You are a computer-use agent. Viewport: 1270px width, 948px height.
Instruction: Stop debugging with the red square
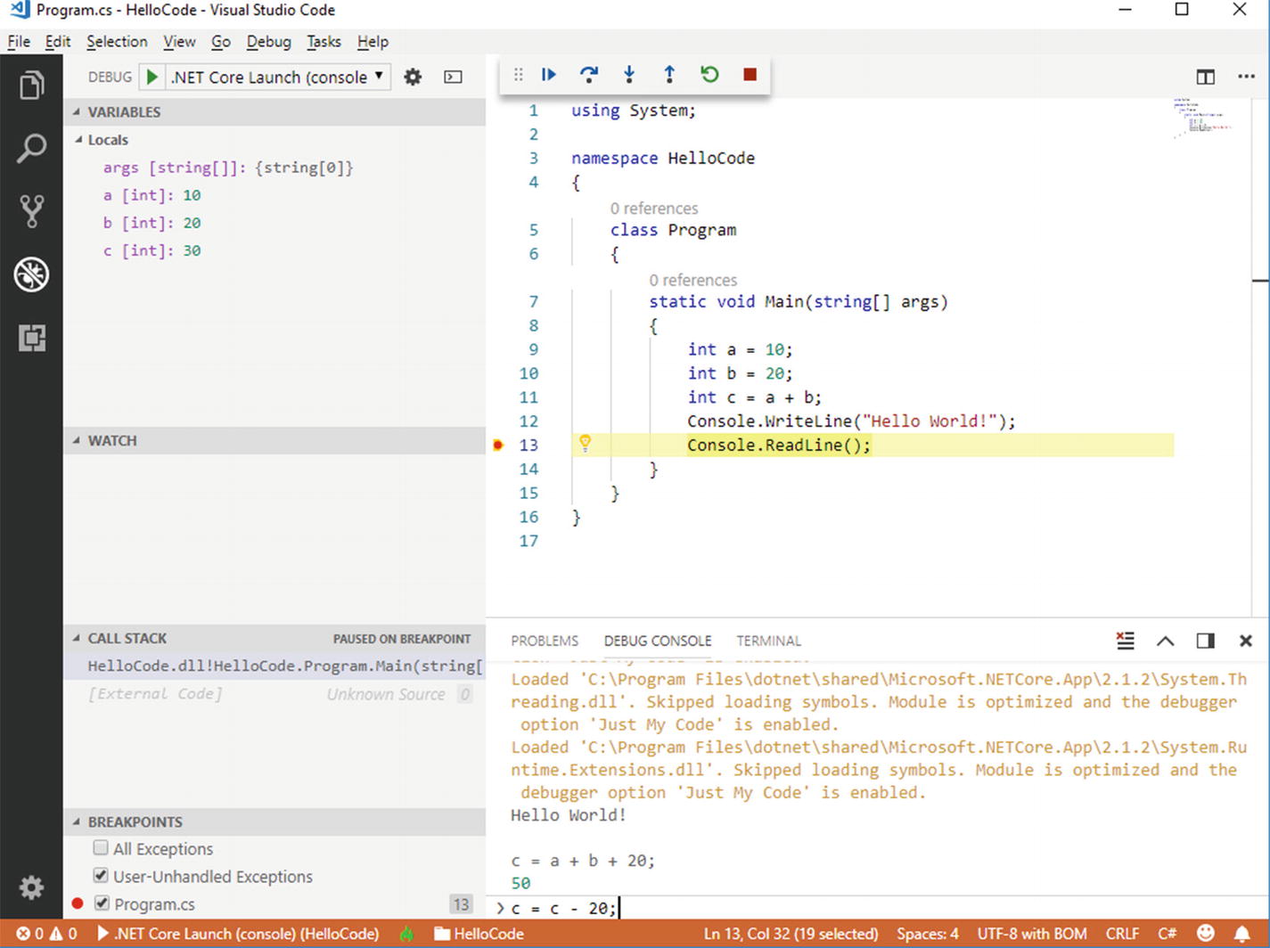750,75
